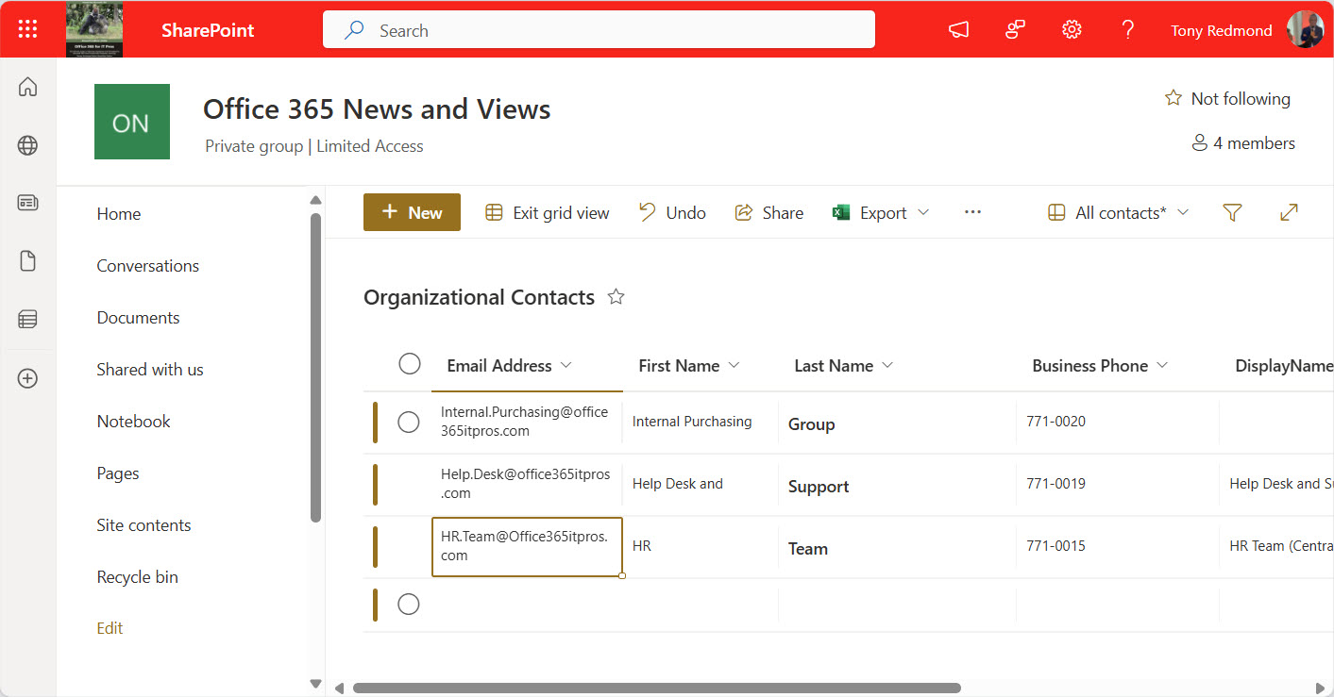Open the filter pane icon
1334x697 pixels.
click(1232, 212)
